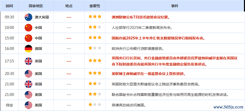Open the 国新办 2025年上半年外汇收支 event
The width and height of the screenshot is (245, 111).
pos(159,38)
